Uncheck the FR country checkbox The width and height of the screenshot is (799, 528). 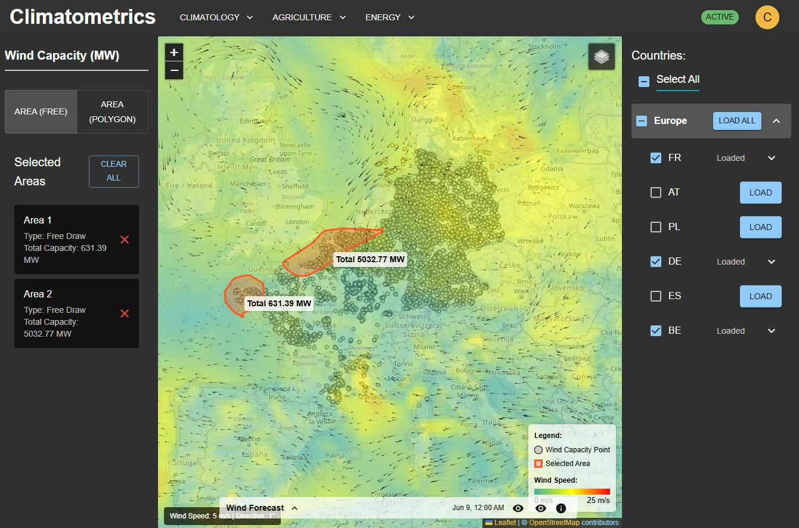click(x=656, y=157)
